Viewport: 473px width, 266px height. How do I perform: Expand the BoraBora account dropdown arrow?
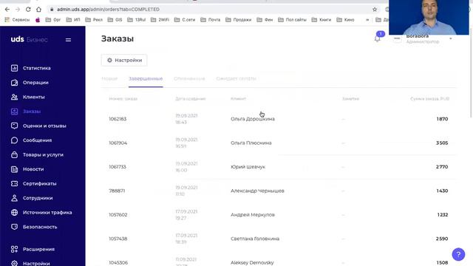(x=451, y=38)
